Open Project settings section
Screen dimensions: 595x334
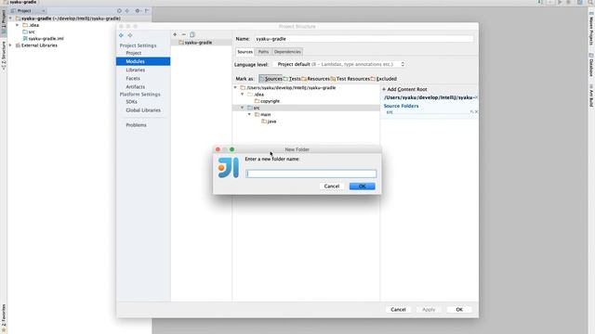point(133,53)
